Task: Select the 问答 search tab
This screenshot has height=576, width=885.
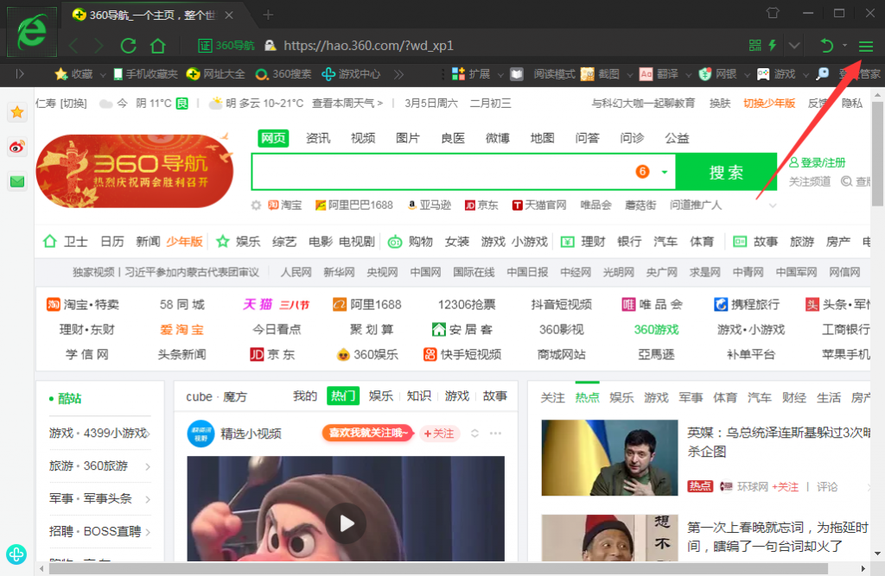Action: [587, 138]
